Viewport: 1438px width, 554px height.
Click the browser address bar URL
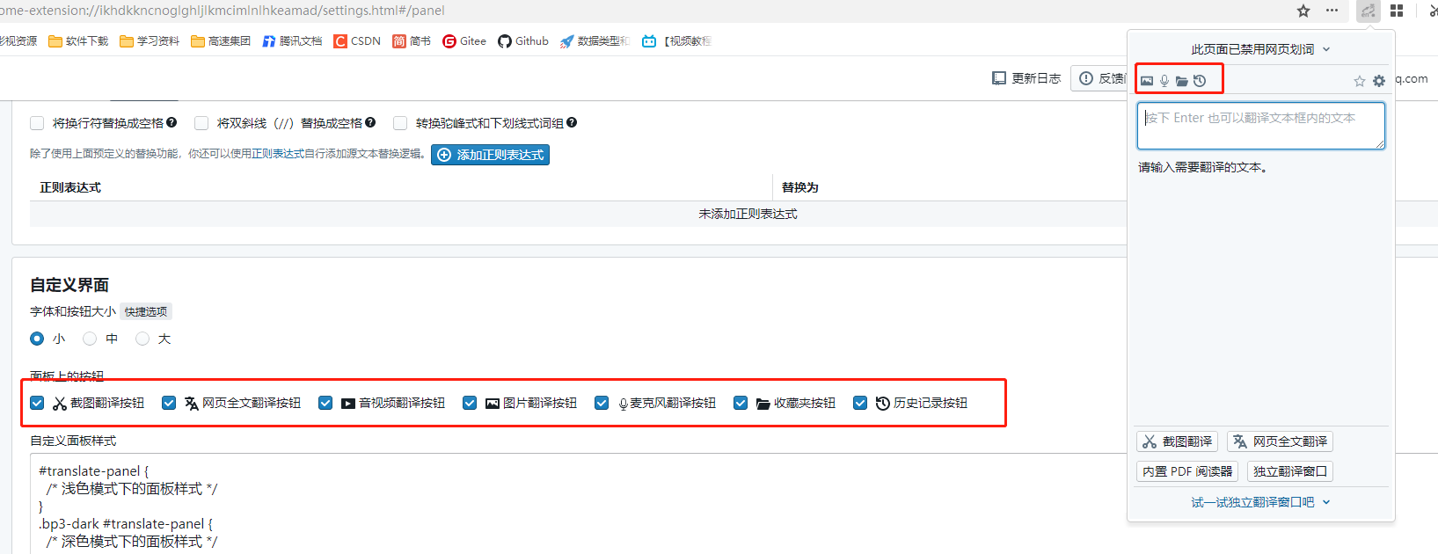click(x=223, y=11)
